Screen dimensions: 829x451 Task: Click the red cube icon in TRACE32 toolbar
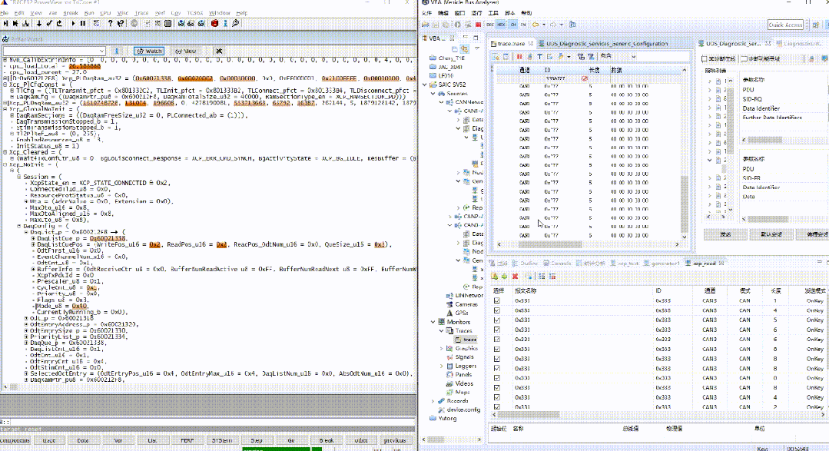pyautogui.click(x=214, y=23)
